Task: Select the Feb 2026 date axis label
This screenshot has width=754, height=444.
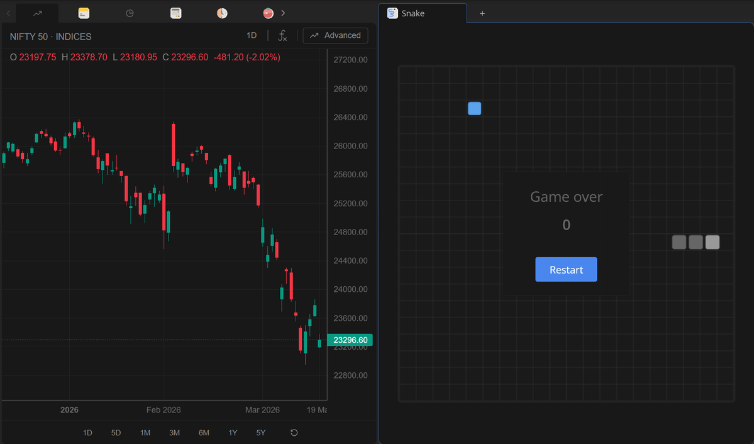Action: click(x=164, y=410)
